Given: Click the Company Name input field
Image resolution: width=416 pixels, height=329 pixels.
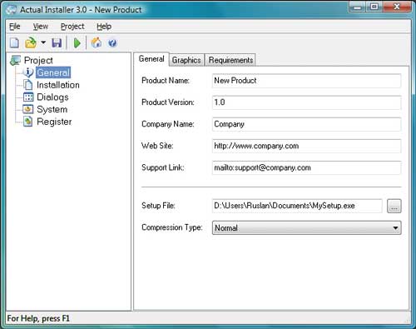Looking at the screenshot, I should tap(306, 124).
